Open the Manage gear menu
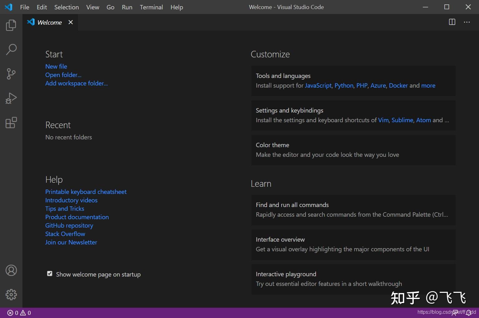Screen dimensions: 479x318 pos(11,295)
